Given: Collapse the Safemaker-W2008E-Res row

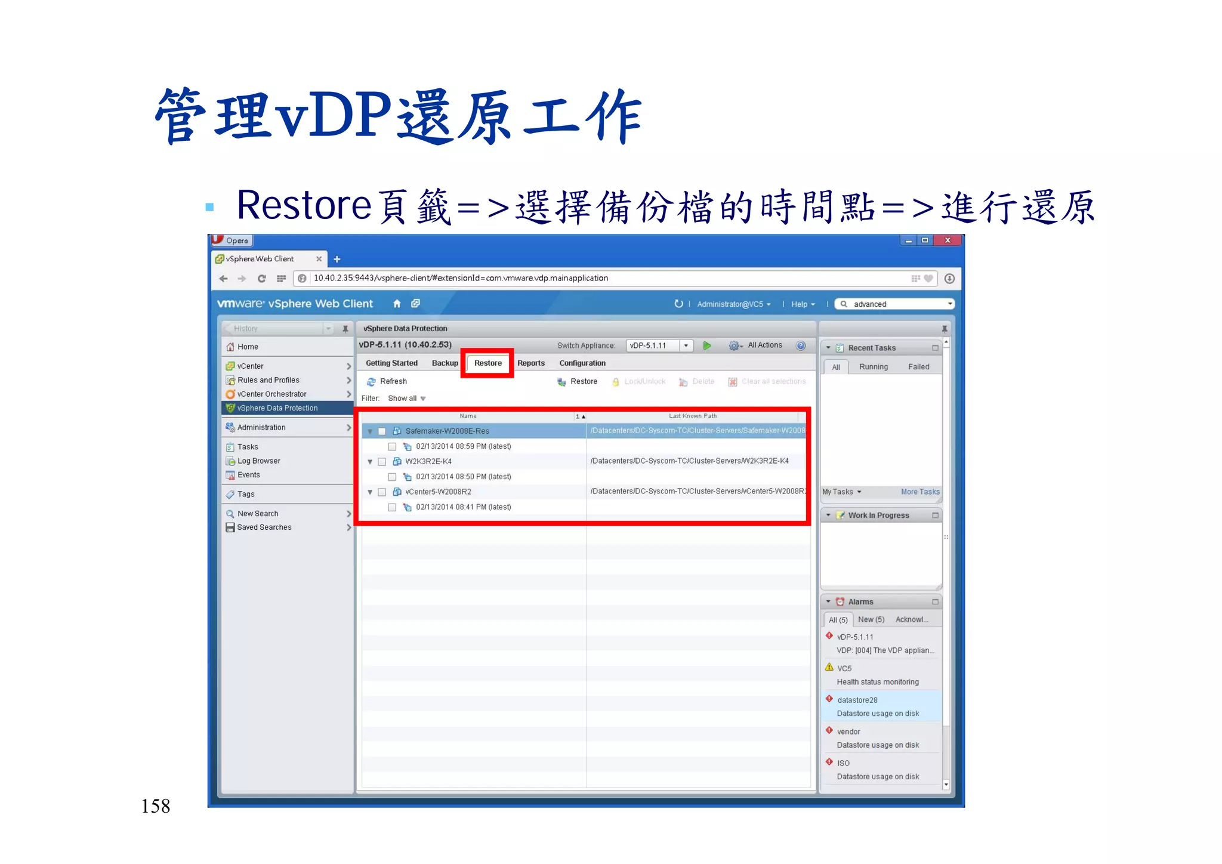Looking at the screenshot, I should pyautogui.click(x=370, y=431).
